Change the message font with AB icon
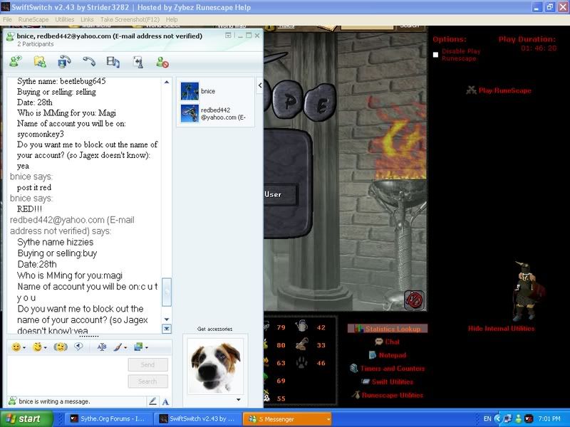 (x=102, y=347)
